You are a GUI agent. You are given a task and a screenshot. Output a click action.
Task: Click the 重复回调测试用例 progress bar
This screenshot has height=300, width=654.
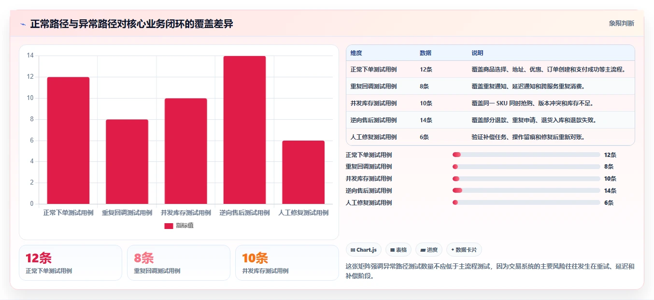coord(526,167)
